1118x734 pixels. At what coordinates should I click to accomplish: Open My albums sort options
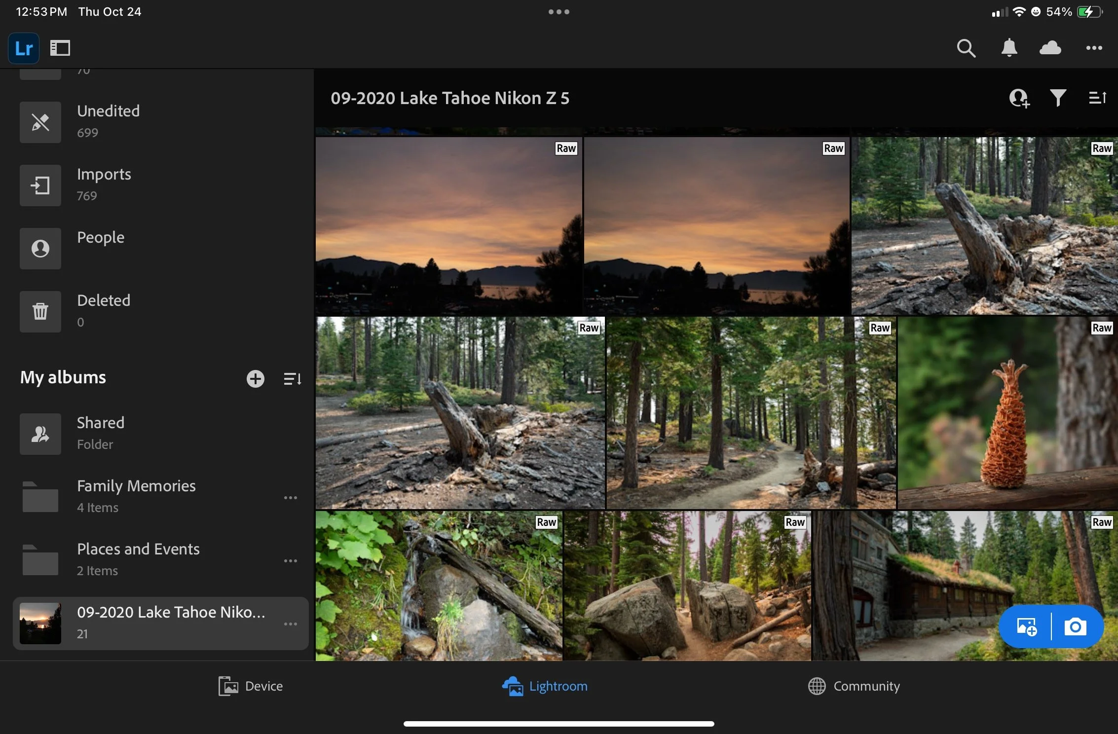[293, 379]
